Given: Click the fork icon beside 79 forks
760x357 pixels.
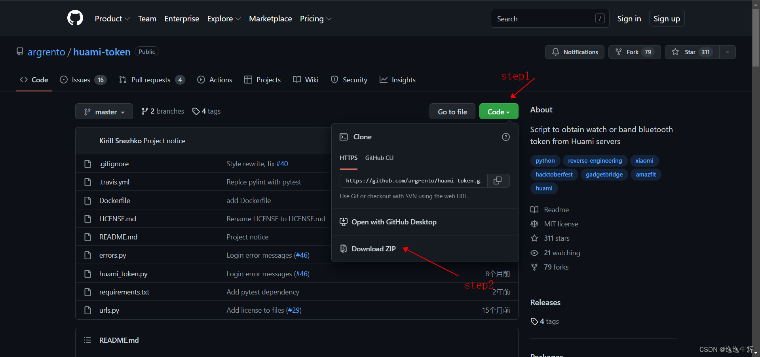Looking at the screenshot, I should pos(534,267).
